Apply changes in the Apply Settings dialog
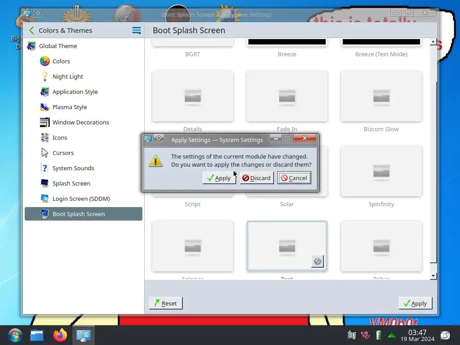The height and width of the screenshot is (345, 460). (219, 178)
